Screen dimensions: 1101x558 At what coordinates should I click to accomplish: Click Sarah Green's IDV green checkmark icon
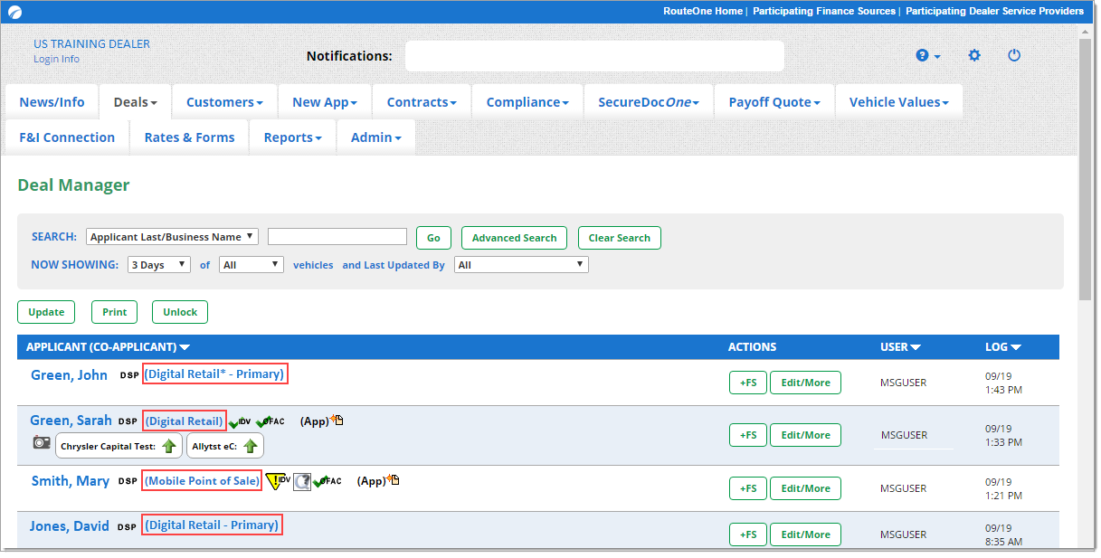(240, 422)
